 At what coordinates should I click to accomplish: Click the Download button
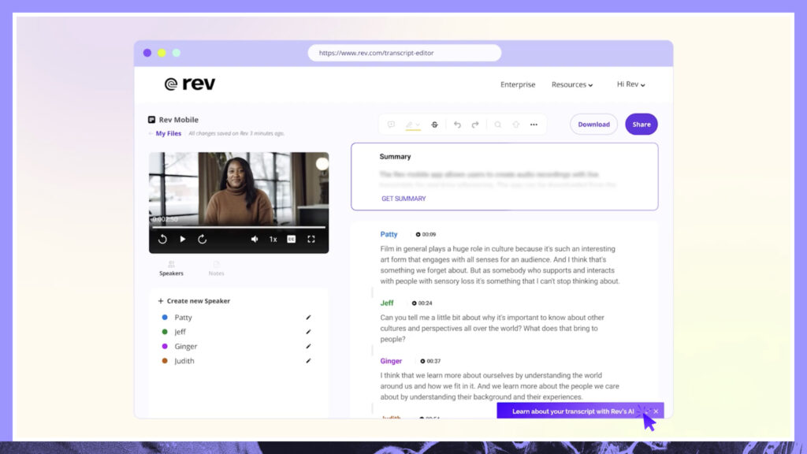click(593, 125)
